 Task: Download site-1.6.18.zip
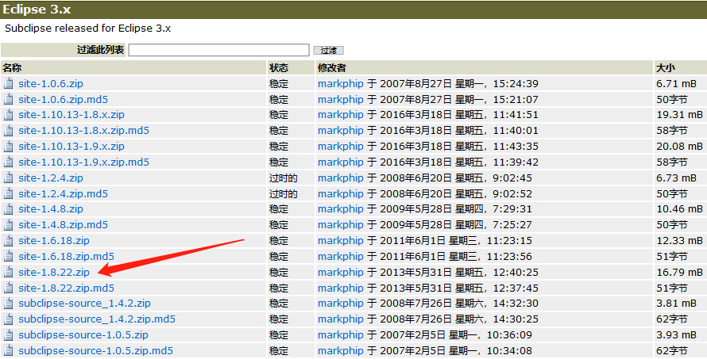click(54, 241)
